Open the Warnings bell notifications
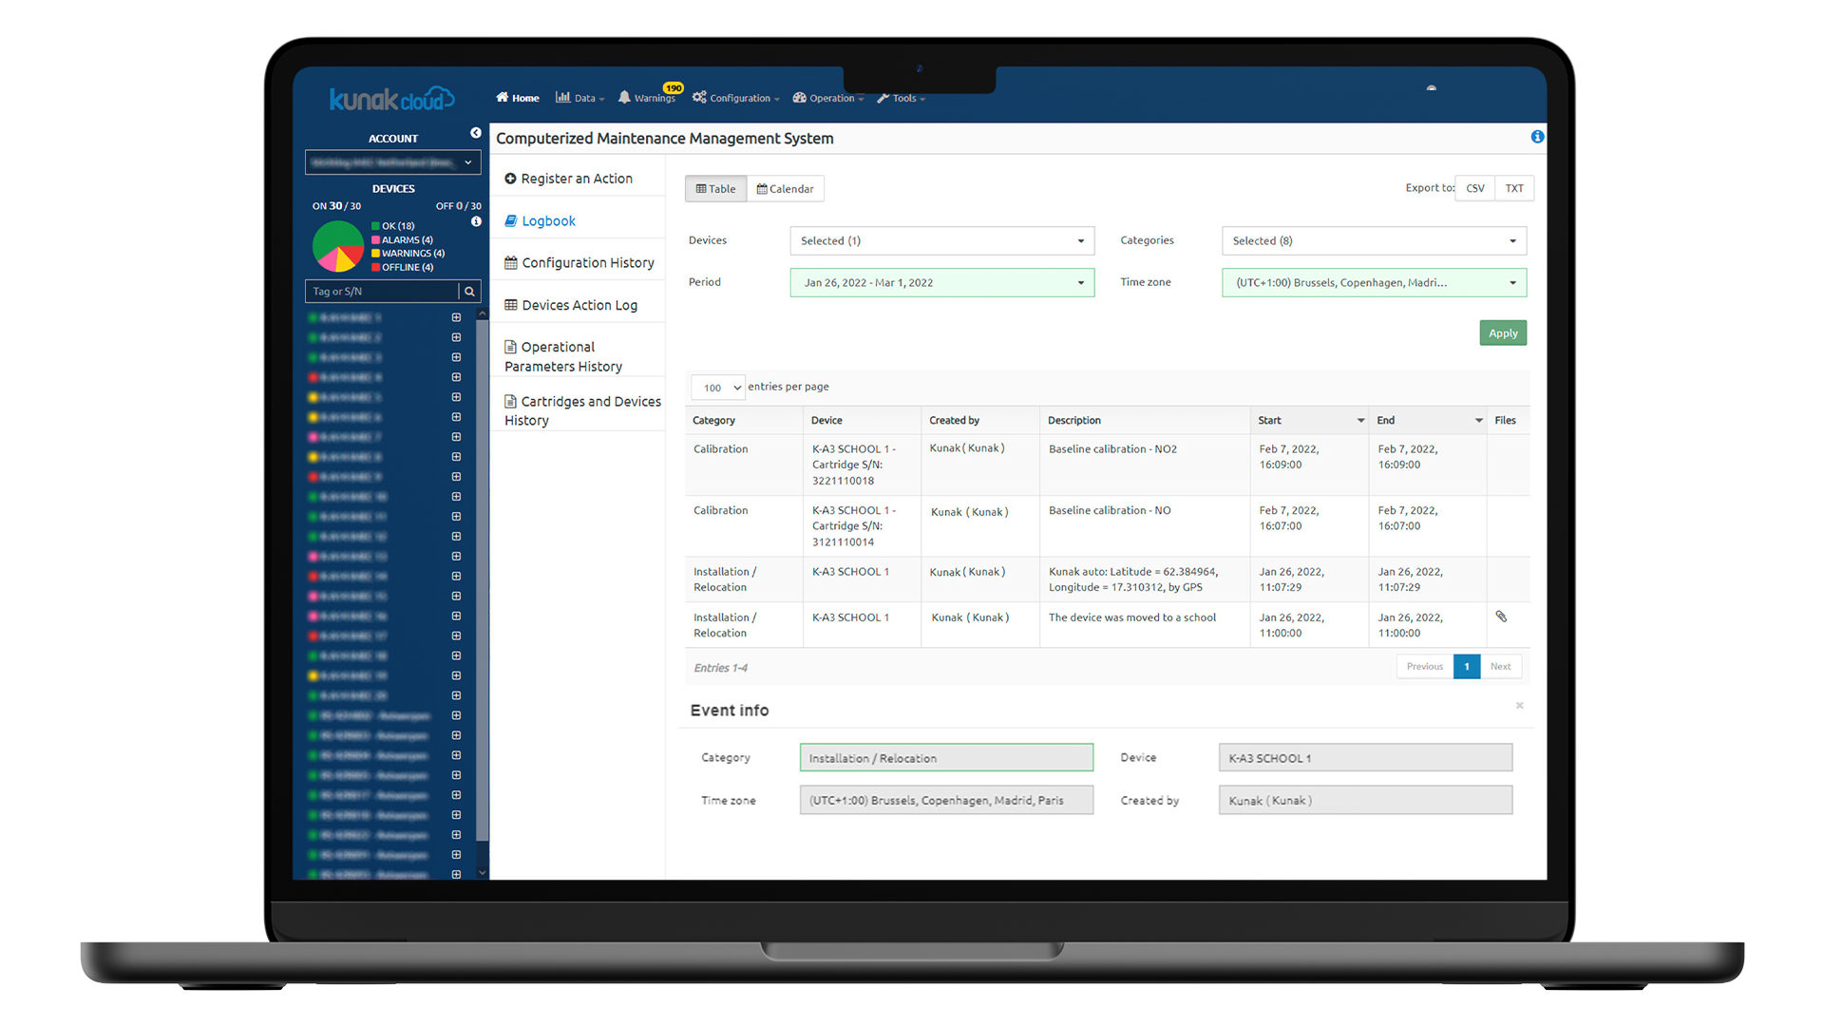 point(647,98)
